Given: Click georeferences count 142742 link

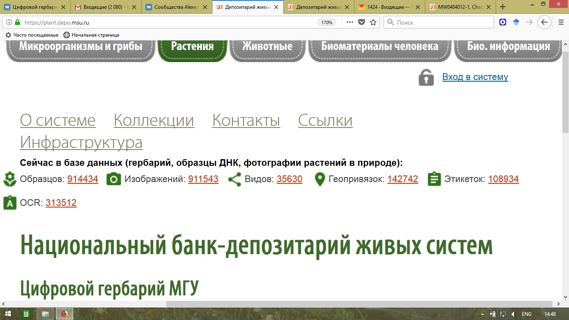Looking at the screenshot, I should 403,179.
